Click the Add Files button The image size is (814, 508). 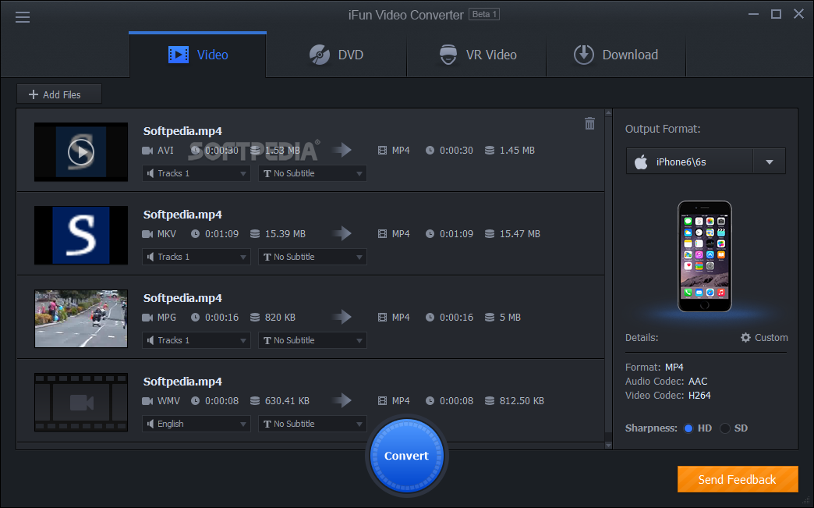[59, 94]
